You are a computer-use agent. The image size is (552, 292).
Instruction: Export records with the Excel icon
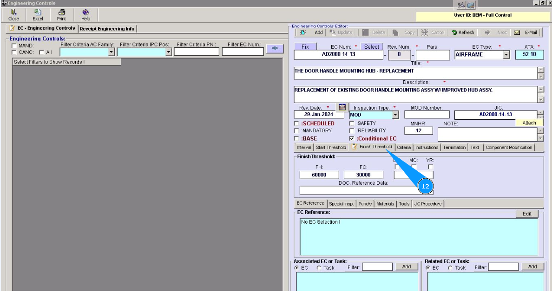38,13
